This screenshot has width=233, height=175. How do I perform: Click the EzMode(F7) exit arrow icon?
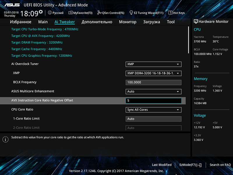pos(200,165)
